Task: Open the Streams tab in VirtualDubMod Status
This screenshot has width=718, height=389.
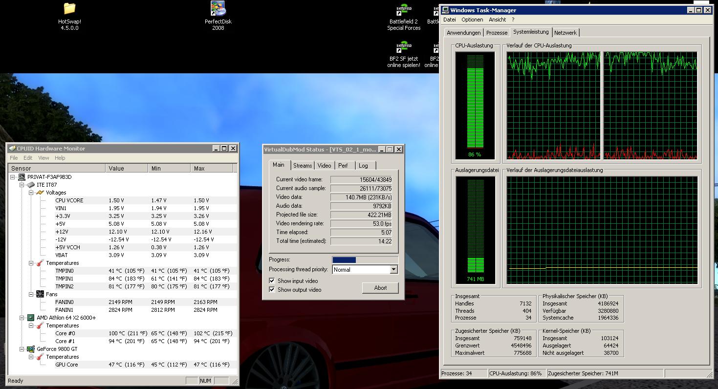Action: pos(303,166)
